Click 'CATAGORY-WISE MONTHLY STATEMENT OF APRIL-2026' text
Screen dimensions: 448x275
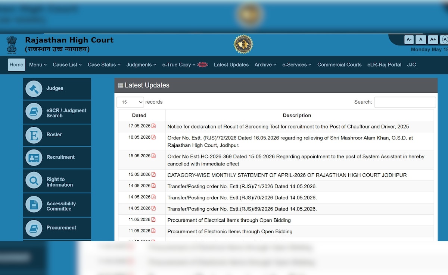click(x=287, y=175)
